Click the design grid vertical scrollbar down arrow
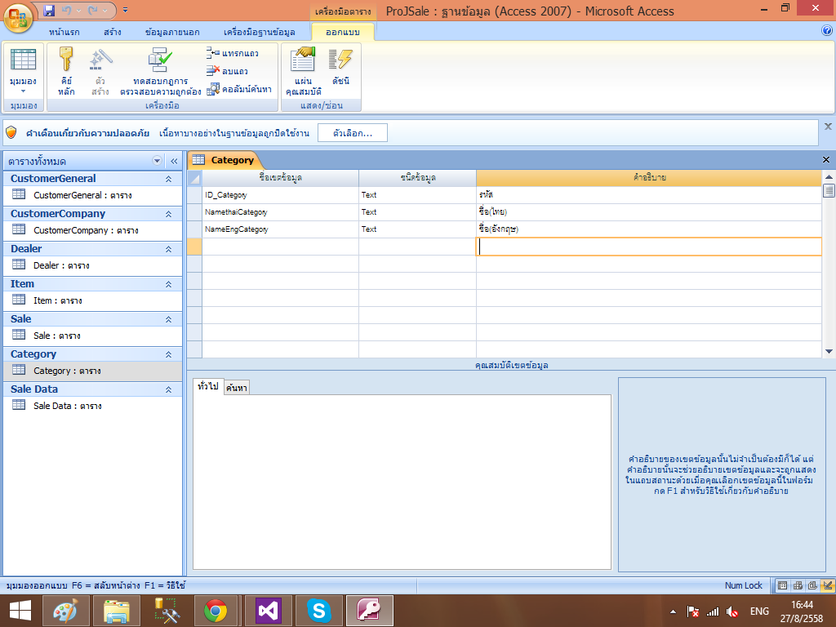 point(829,351)
